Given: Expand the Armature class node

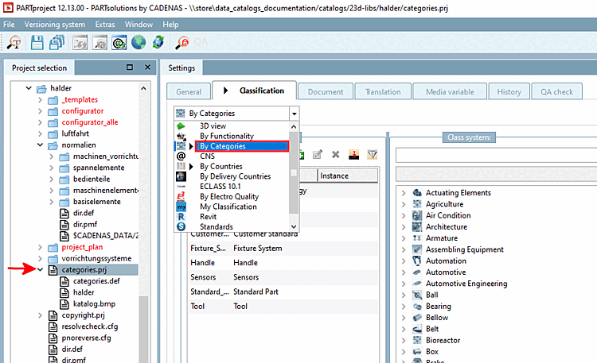Looking at the screenshot, I should 404,238.
